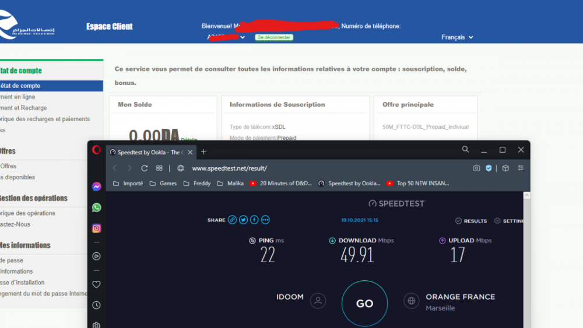Reload the Speedtest page
583x328 pixels.
click(x=144, y=168)
